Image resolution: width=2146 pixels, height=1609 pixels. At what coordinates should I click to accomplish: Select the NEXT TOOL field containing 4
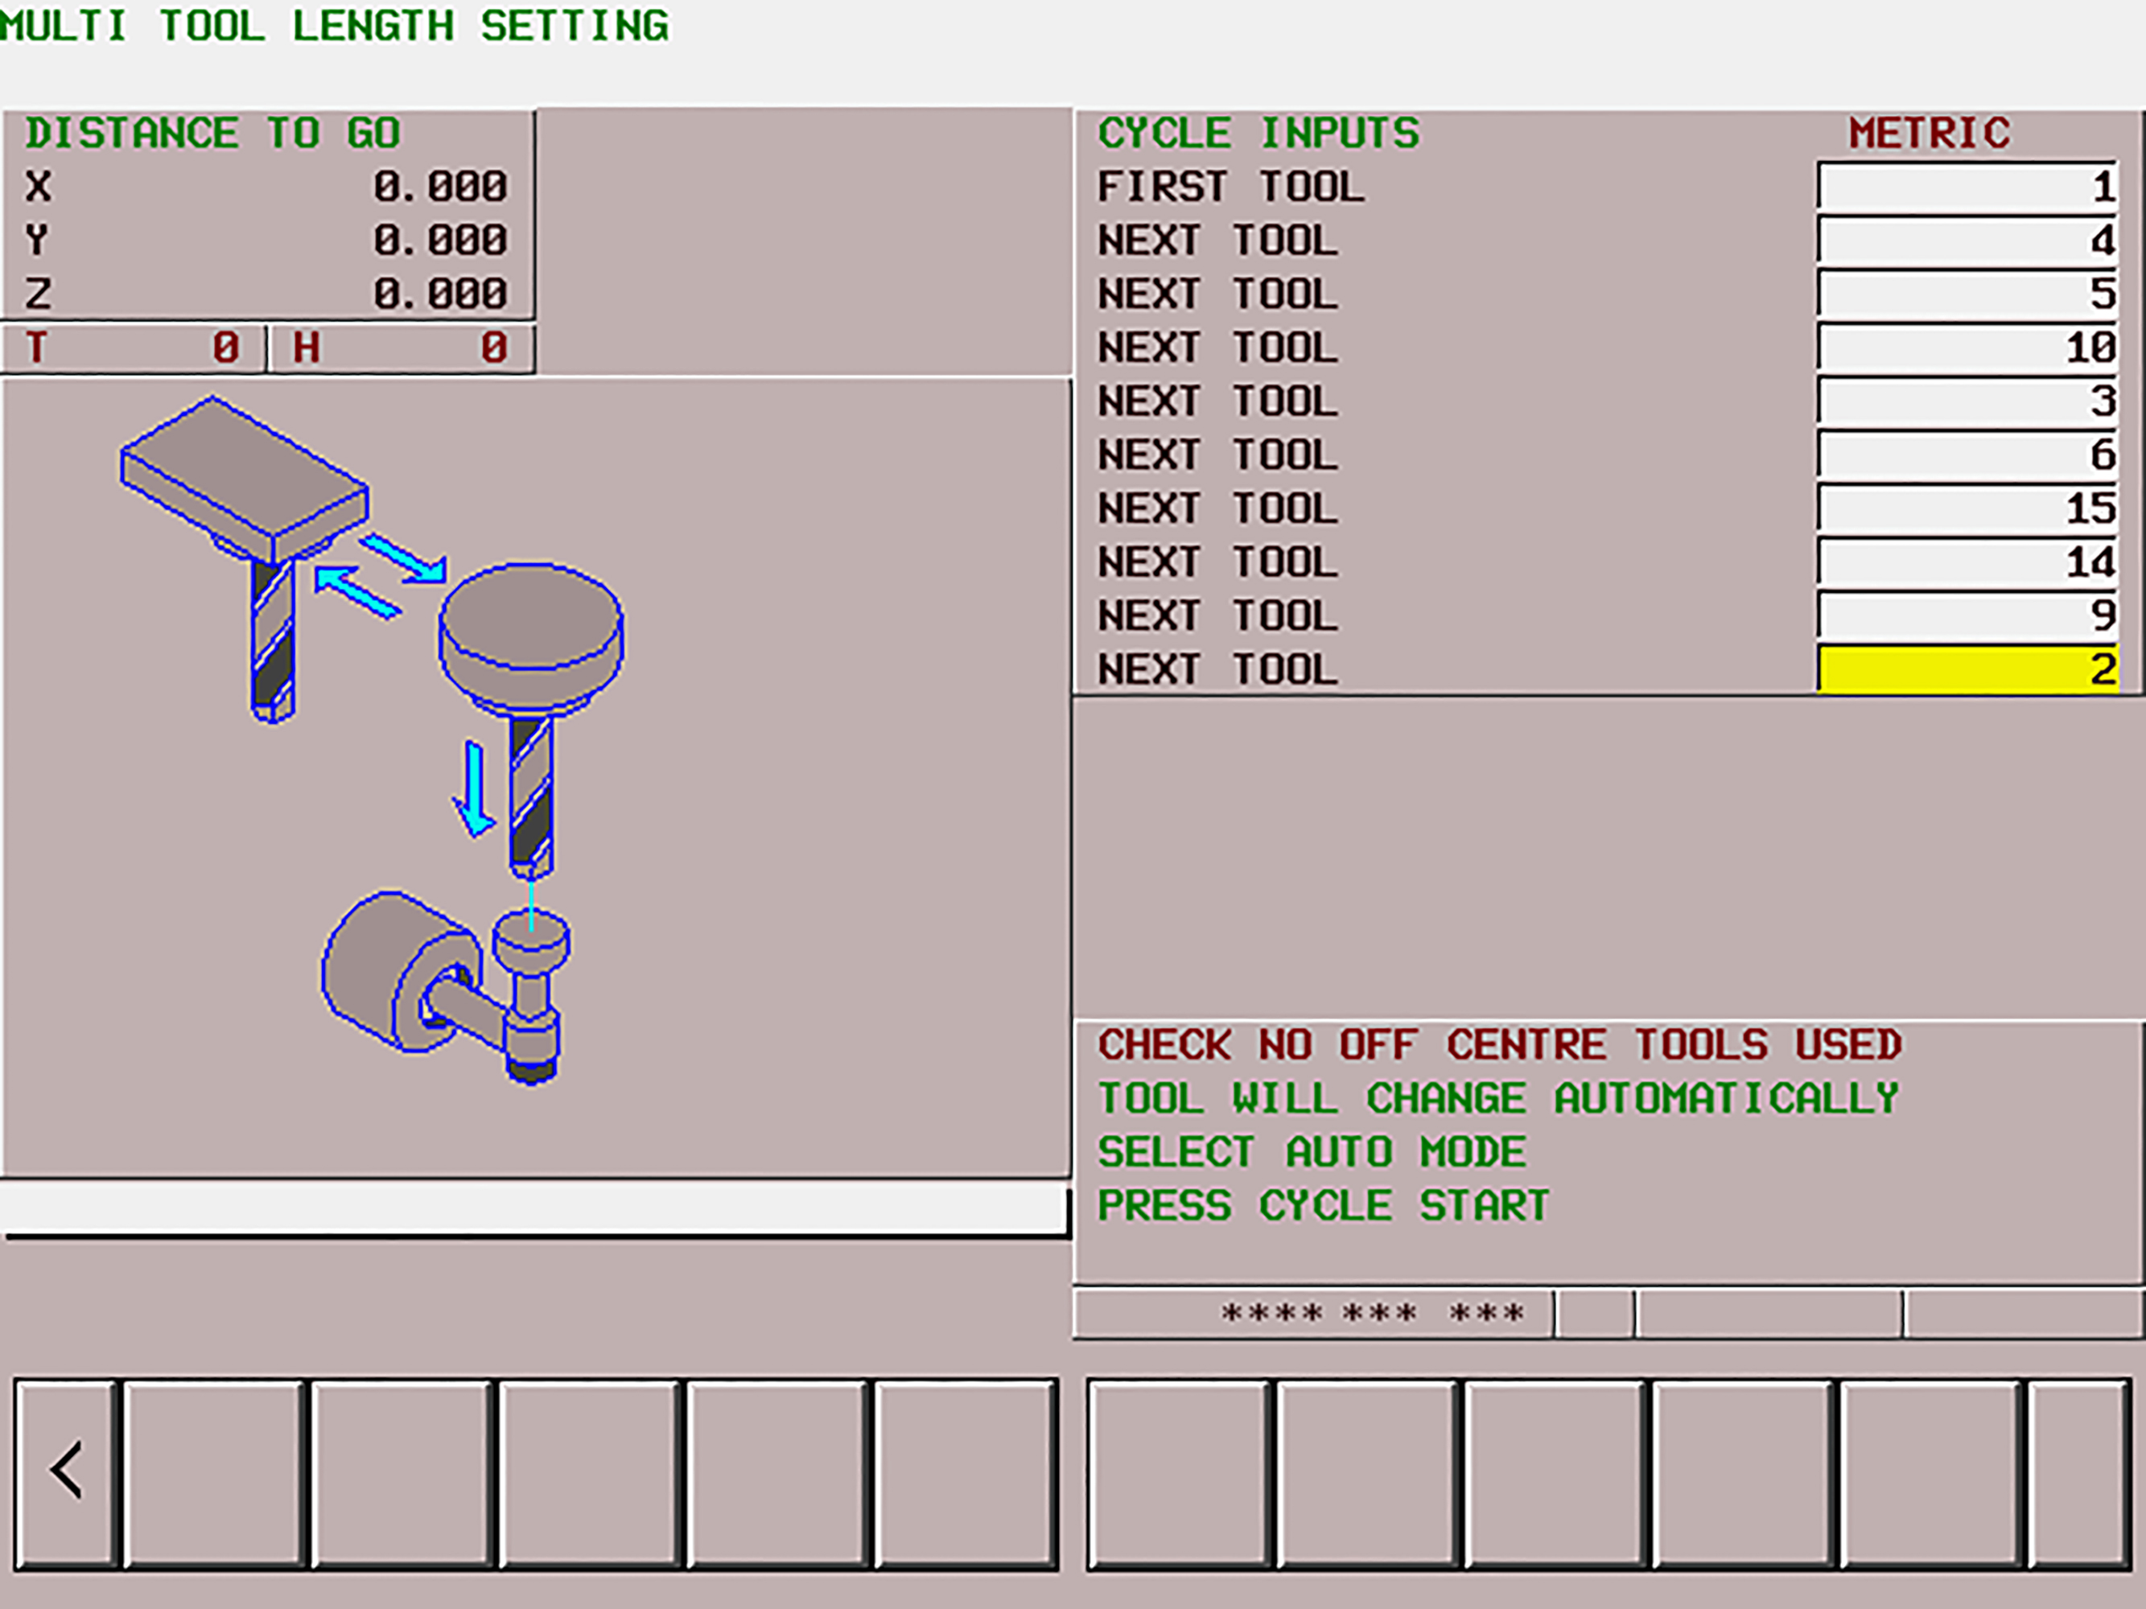(1966, 240)
